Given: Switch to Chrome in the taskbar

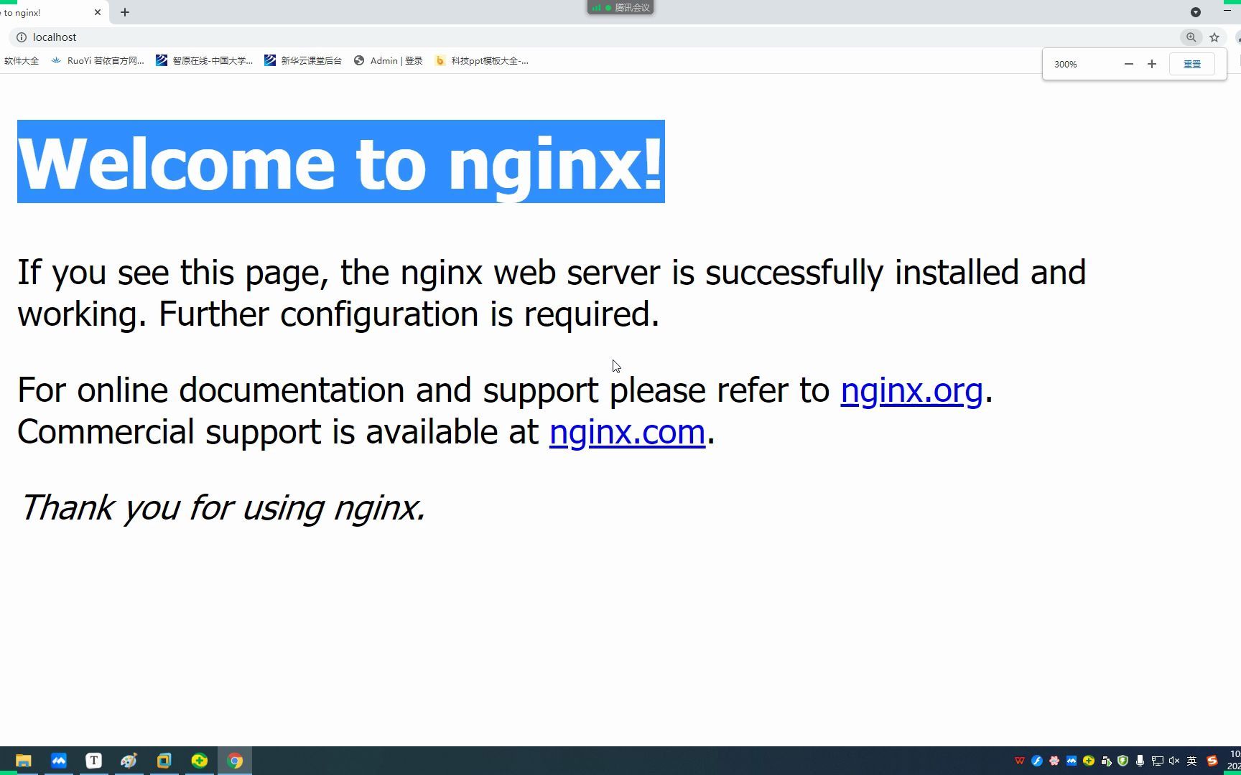Looking at the screenshot, I should click(235, 761).
